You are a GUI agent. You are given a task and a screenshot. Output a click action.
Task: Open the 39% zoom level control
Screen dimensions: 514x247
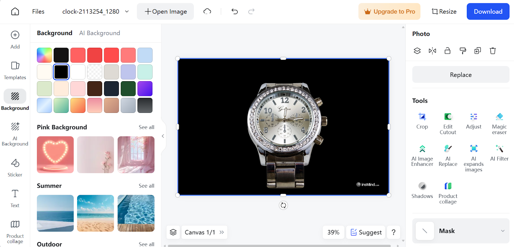333,232
